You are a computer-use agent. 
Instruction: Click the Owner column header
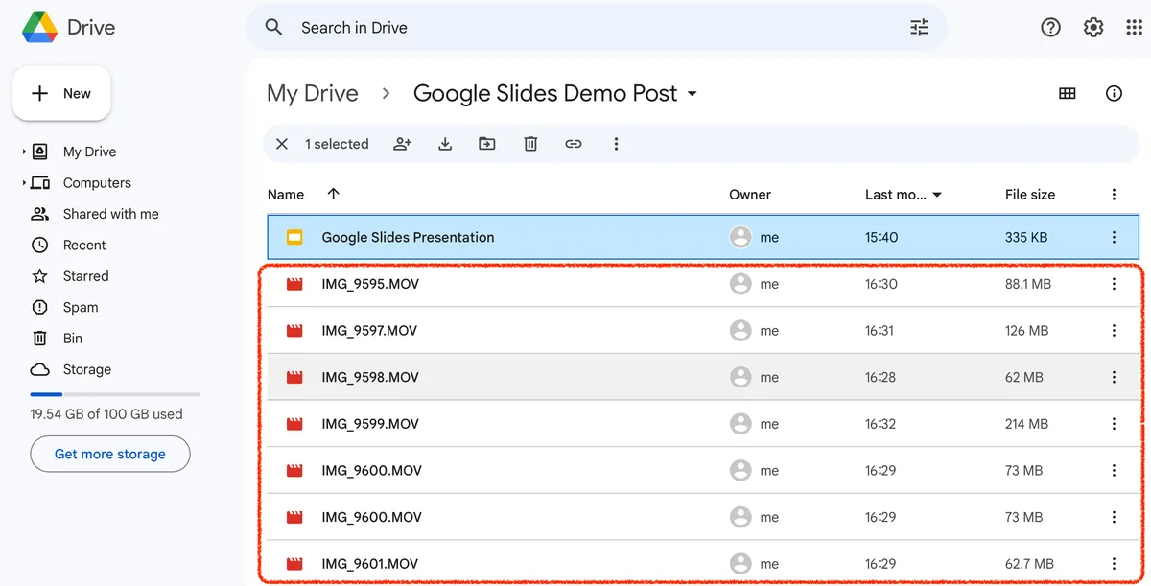point(750,194)
